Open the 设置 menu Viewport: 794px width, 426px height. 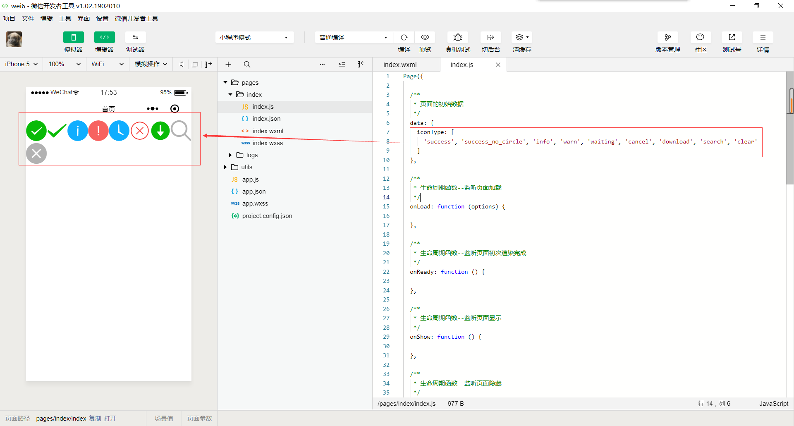(x=102, y=18)
